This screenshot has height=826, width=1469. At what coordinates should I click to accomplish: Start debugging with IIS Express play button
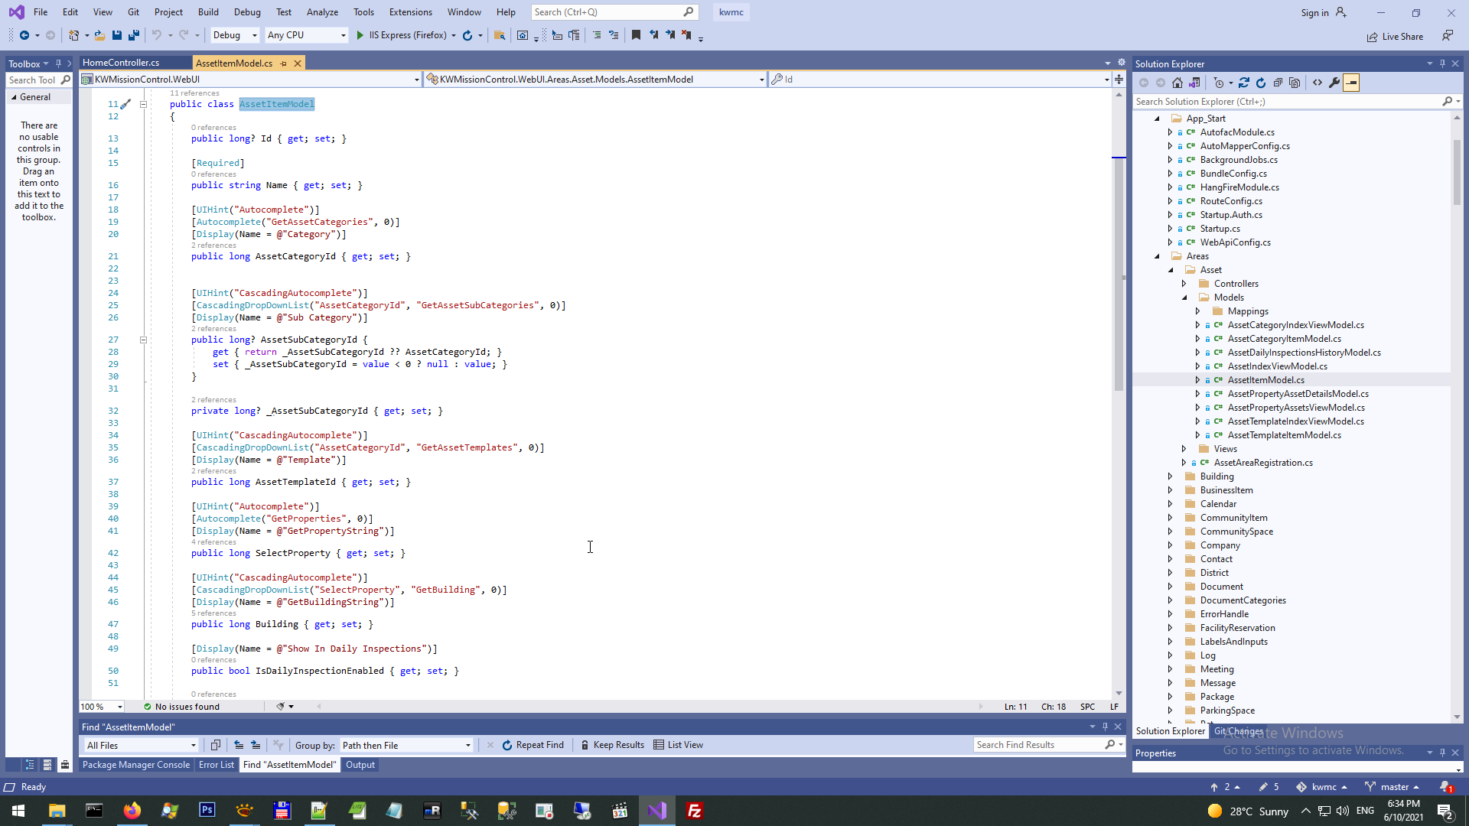pos(360,35)
